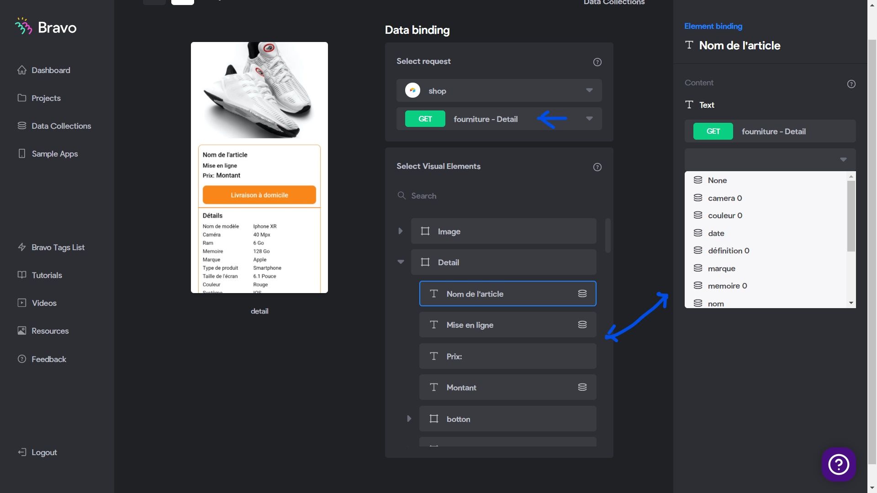877x493 pixels.
Task: Click the Logout icon
Action: tap(22, 452)
